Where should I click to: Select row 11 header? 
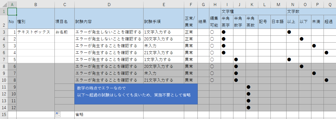tap(4, 87)
